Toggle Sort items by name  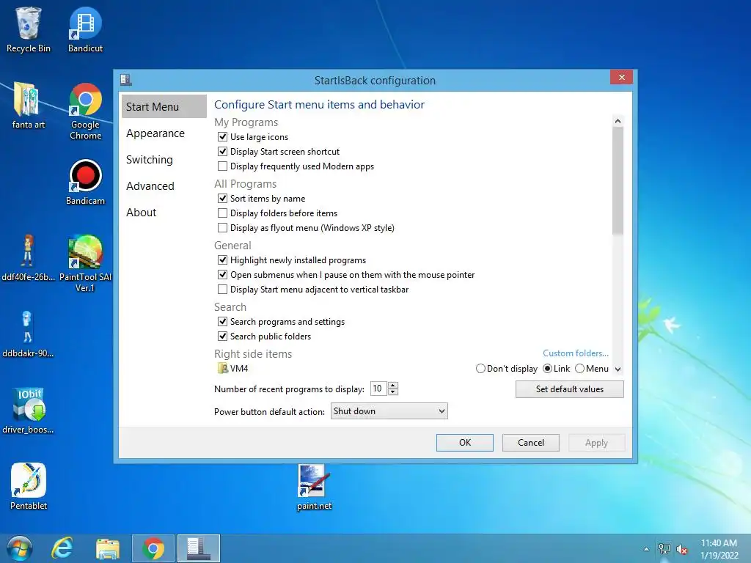222,198
